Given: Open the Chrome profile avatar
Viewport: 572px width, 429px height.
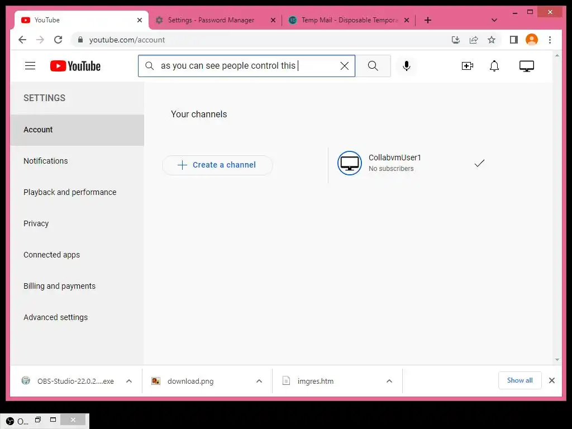Looking at the screenshot, I should pos(532,40).
